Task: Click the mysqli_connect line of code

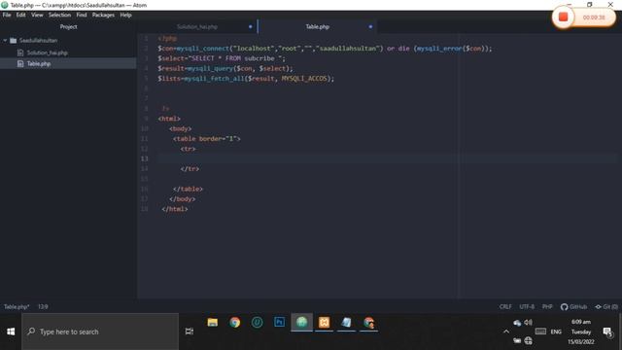Action: coord(325,49)
